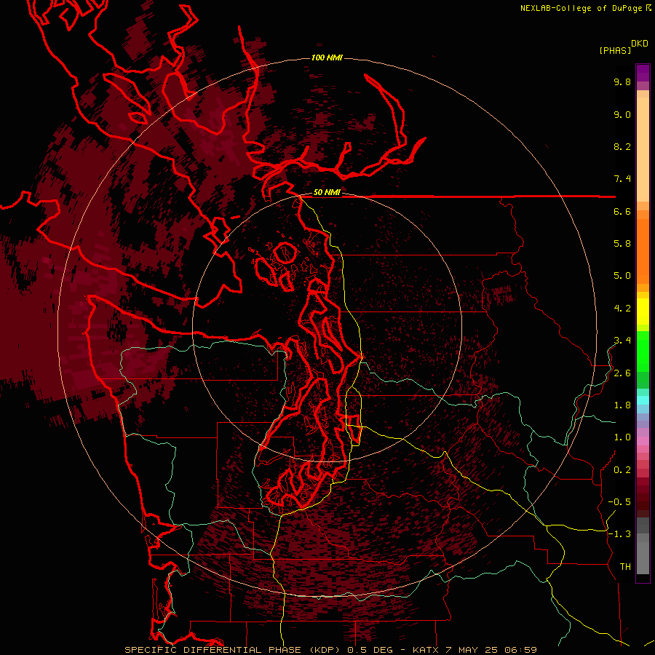Click the KATX radar site identifier
Image resolution: width=655 pixels, height=655 pixels.
click(x=426, y=650)
